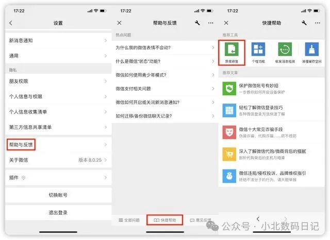Tap red mask icon for 微信十大常见诈骗手段

[229, 132]
